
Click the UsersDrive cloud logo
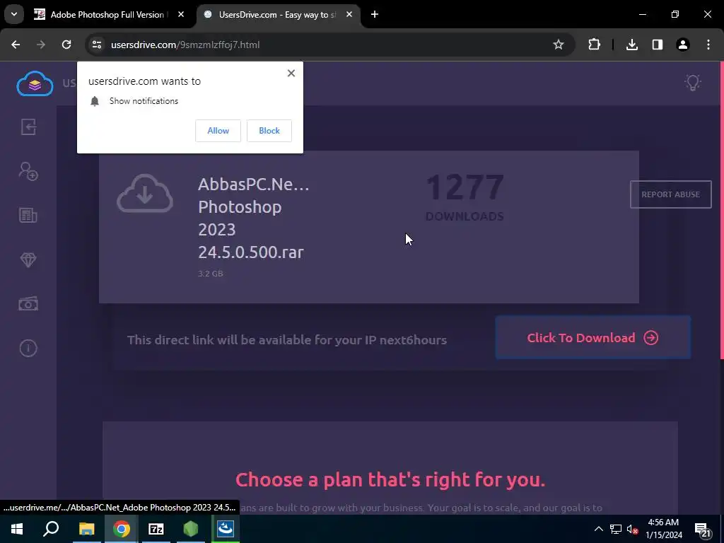coord(35,83)
